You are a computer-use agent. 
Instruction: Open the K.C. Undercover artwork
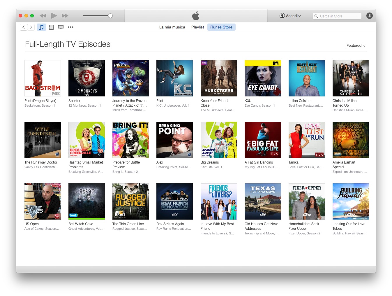click(174, 78)
